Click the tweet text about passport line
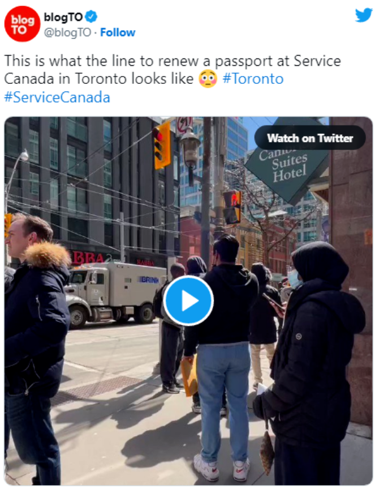The image size is (375, 488). pyautogui.click(x=173, y=70)
